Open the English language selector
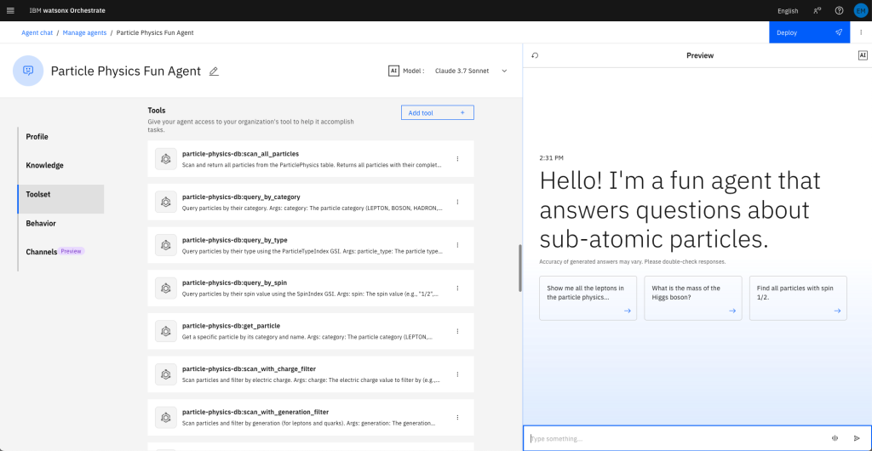This screenshot has width=872, height=451. (x=788, y=11)
